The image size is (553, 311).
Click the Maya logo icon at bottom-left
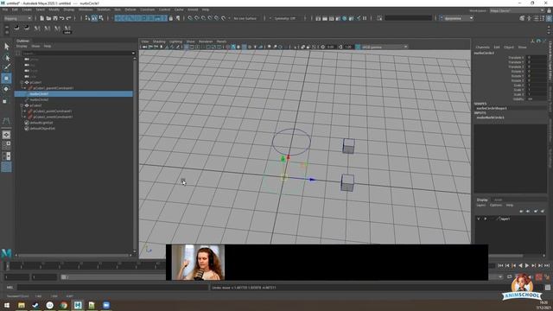point(6,252)
